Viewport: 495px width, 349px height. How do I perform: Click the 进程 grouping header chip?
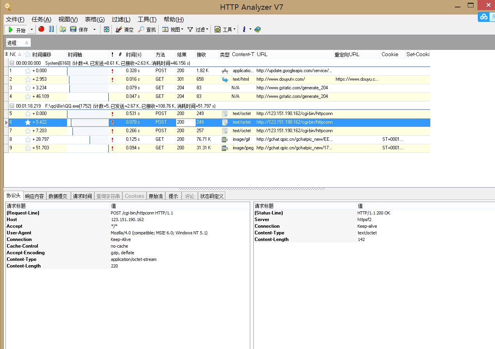(x=18, y=43)
